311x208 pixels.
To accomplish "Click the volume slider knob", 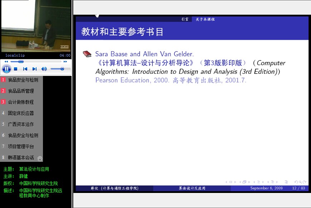I will tap(62, 69).
